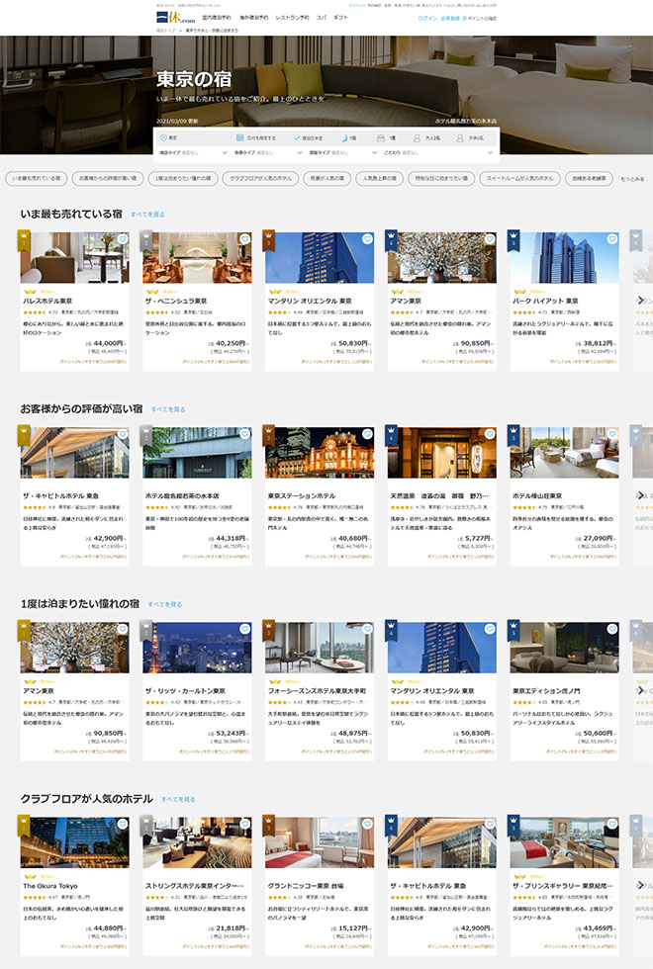
Task: Expand the 食事タイプ dropdown
Action: click(268, 152)
